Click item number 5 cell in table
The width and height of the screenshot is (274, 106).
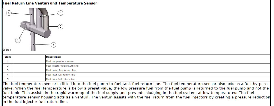point(8,79)
